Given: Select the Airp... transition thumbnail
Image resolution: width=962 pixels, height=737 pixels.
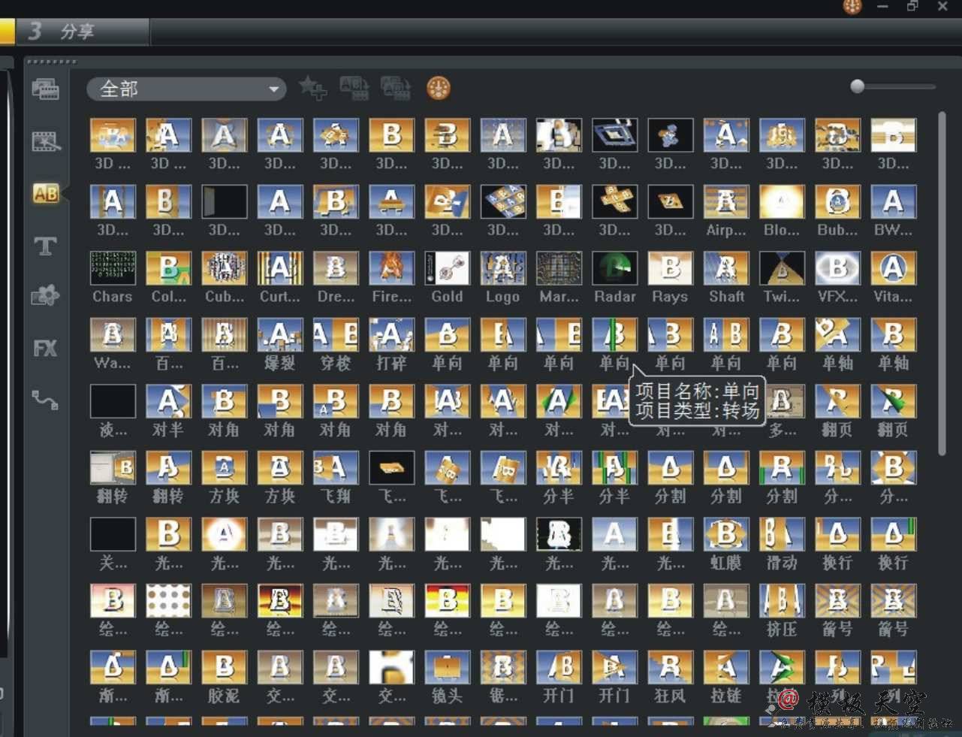Looking at the screenshot, I should [x=726, y=203].
